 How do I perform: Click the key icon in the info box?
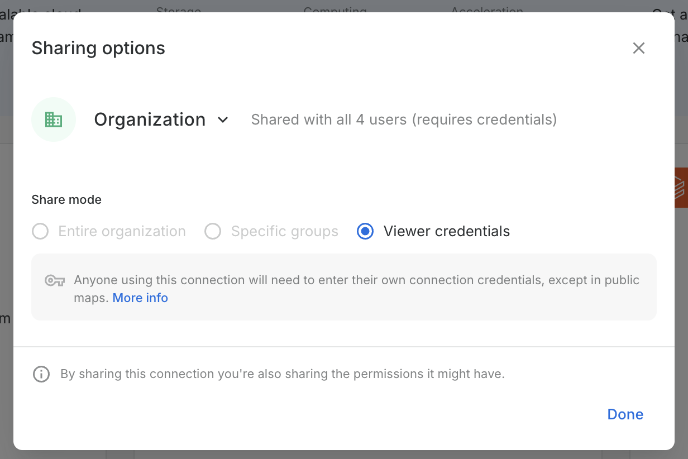[55, 280]
